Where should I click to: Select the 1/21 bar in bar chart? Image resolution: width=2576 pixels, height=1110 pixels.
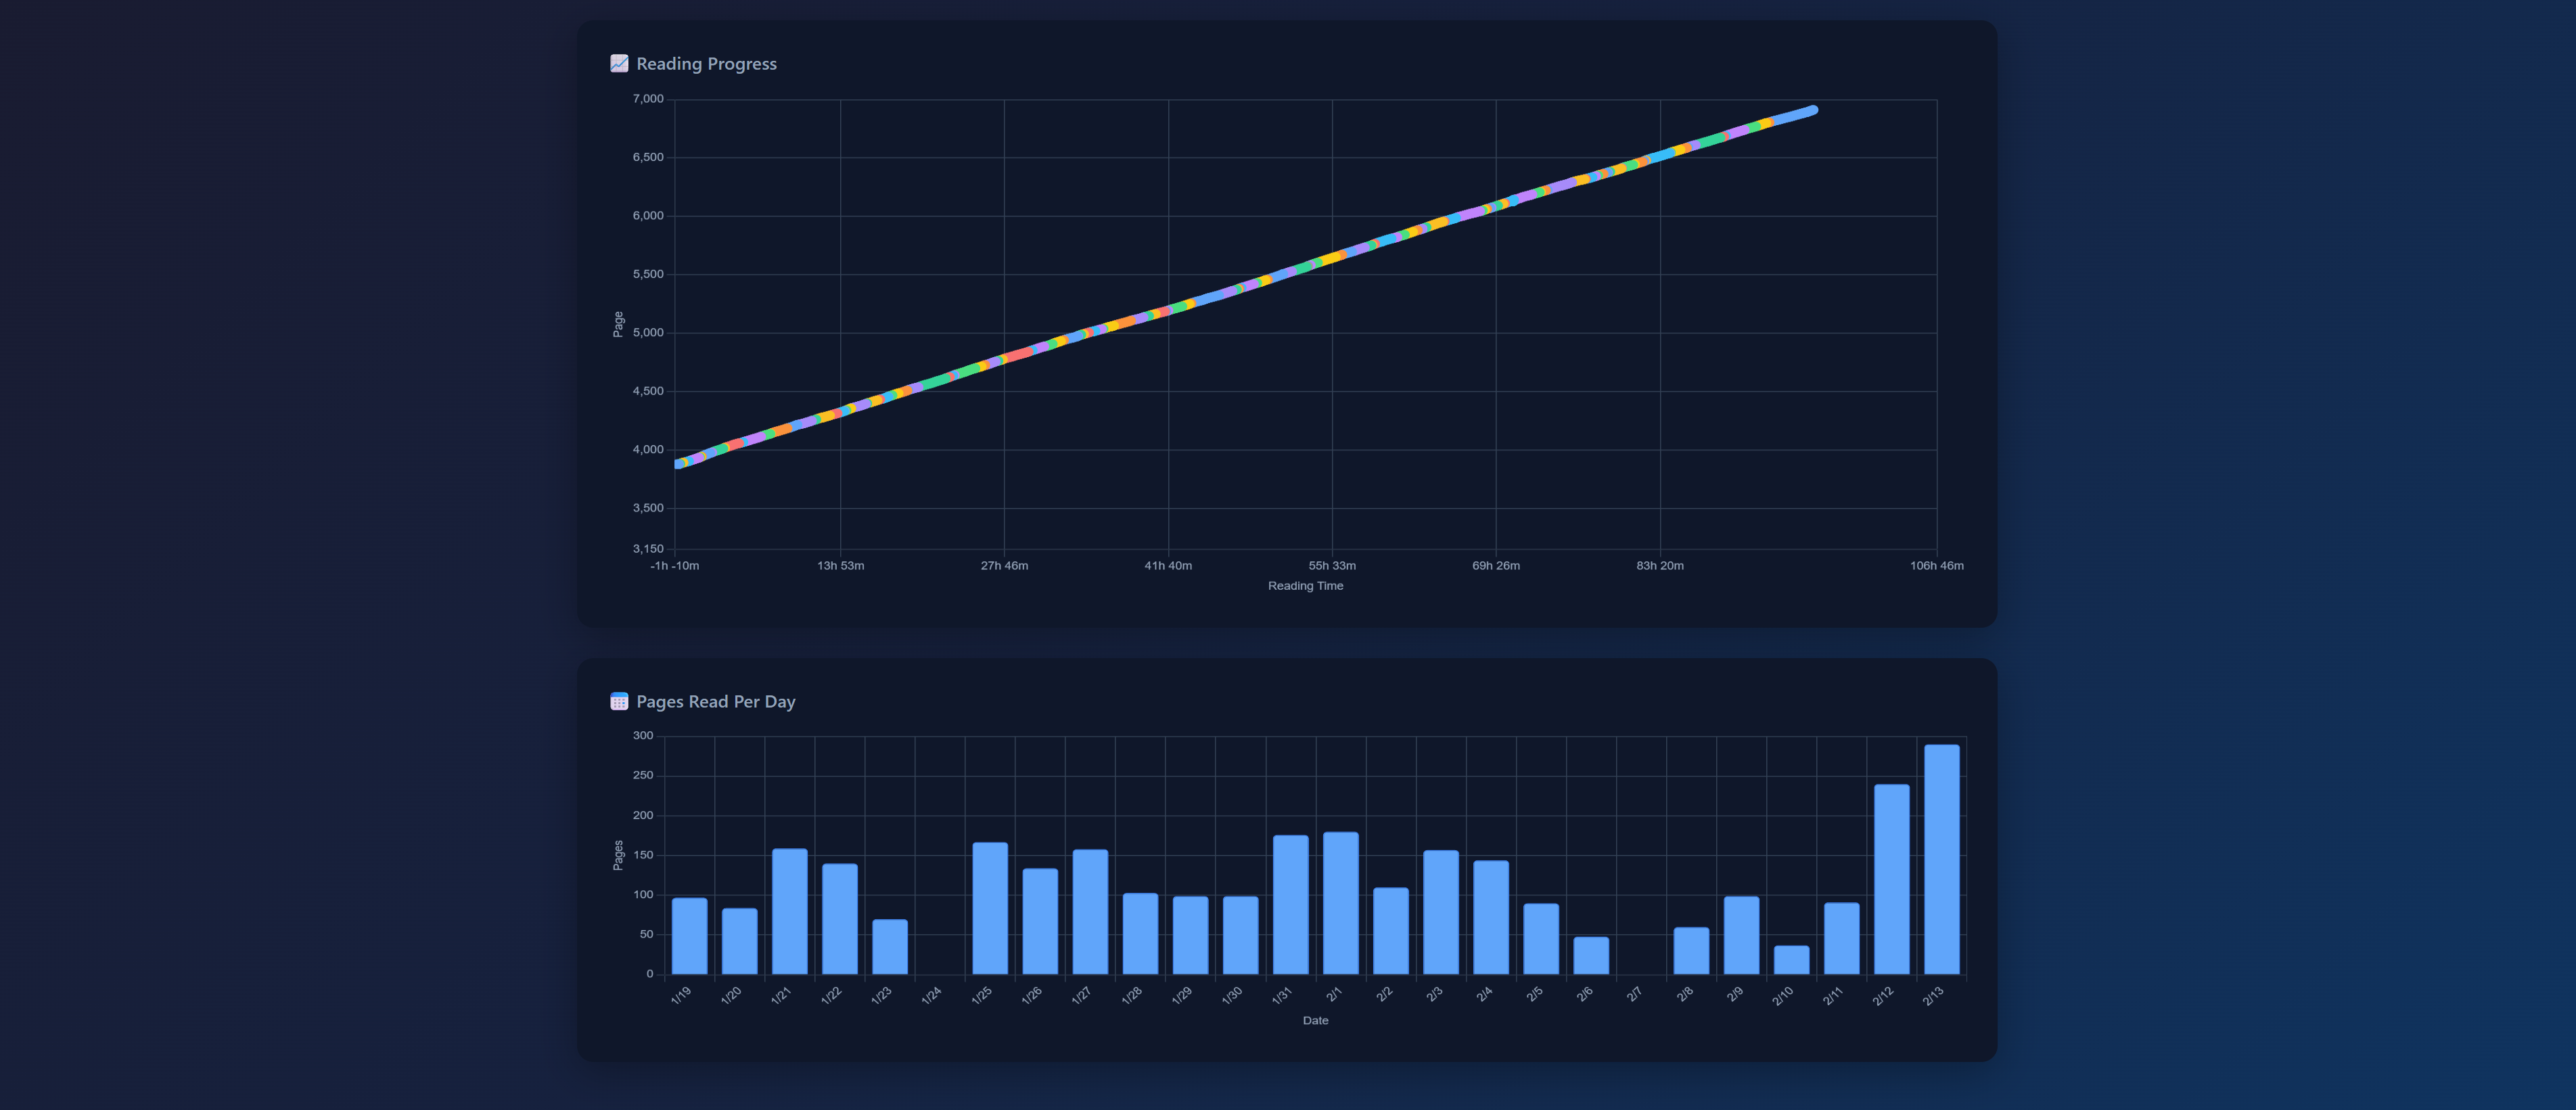tap(789, 912)
